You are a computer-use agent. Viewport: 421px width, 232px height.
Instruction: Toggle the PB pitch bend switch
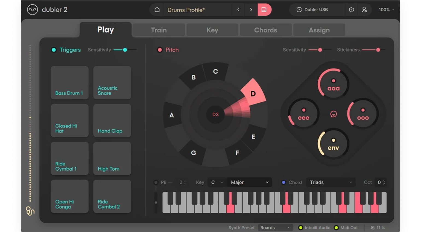(156, 182)
